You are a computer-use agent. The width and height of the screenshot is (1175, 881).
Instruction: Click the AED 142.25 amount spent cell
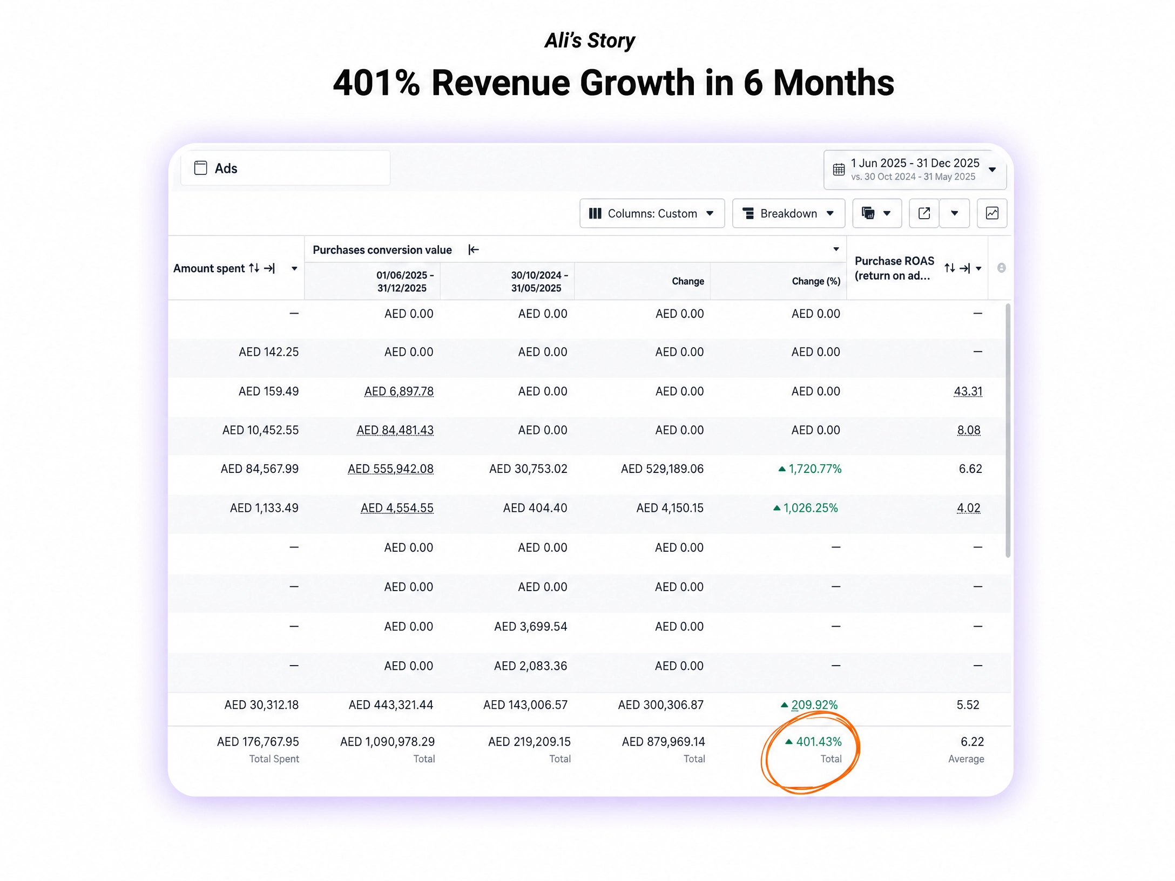click(x=268, y=352)
